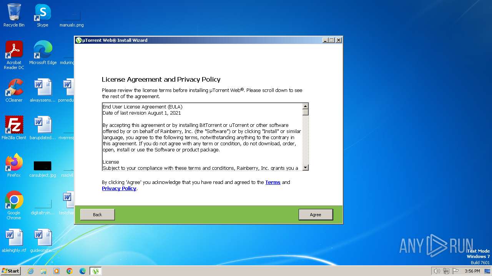Open the Windows Start menu

pos(11,271)
